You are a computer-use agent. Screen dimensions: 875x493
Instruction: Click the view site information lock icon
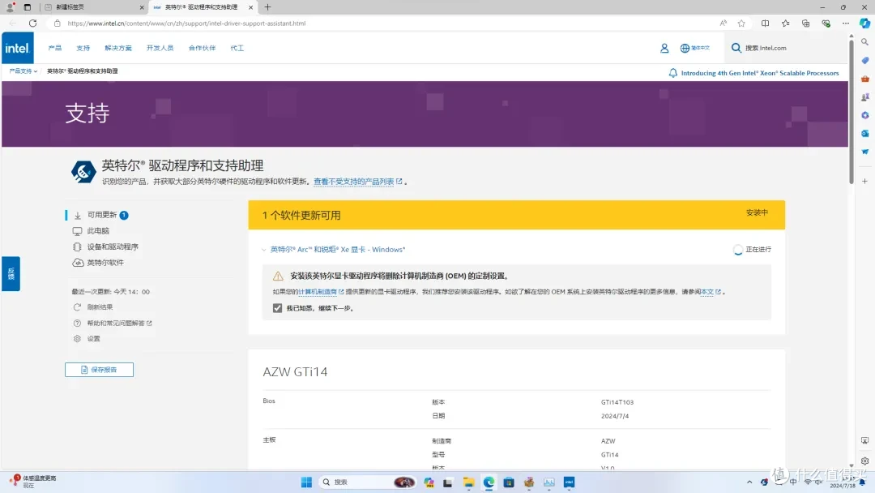[57, 24]
